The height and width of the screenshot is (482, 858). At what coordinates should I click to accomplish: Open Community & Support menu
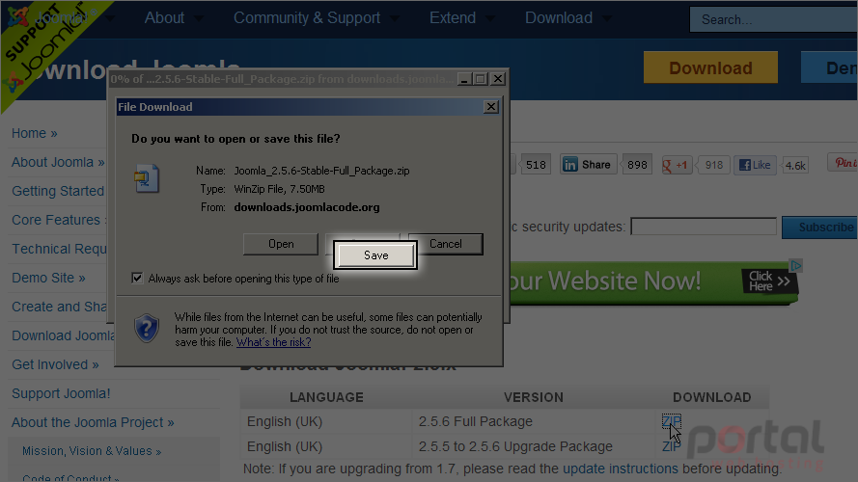307,18
